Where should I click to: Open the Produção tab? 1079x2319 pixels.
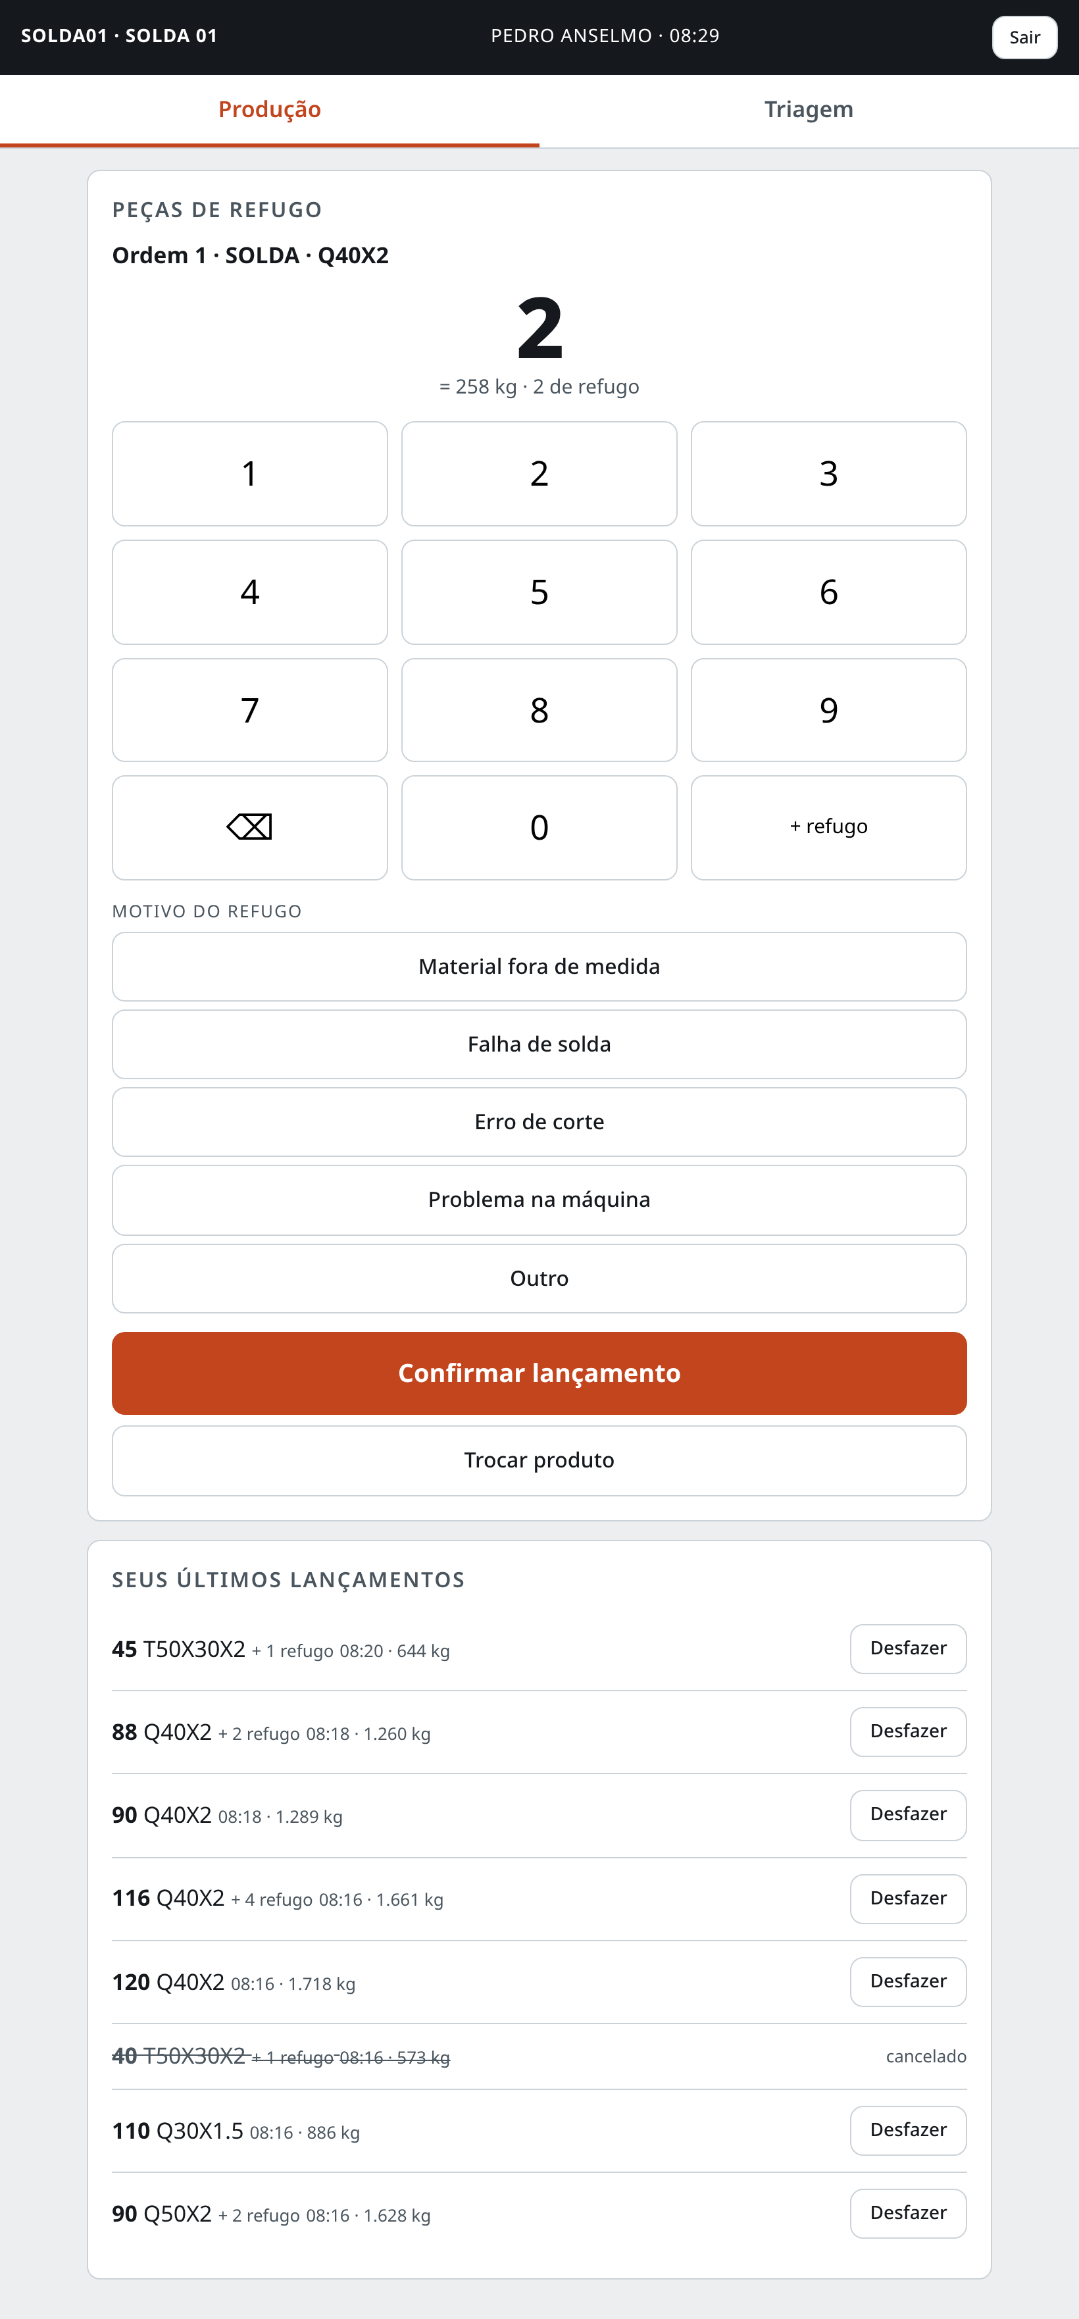(x=270, y=110)
